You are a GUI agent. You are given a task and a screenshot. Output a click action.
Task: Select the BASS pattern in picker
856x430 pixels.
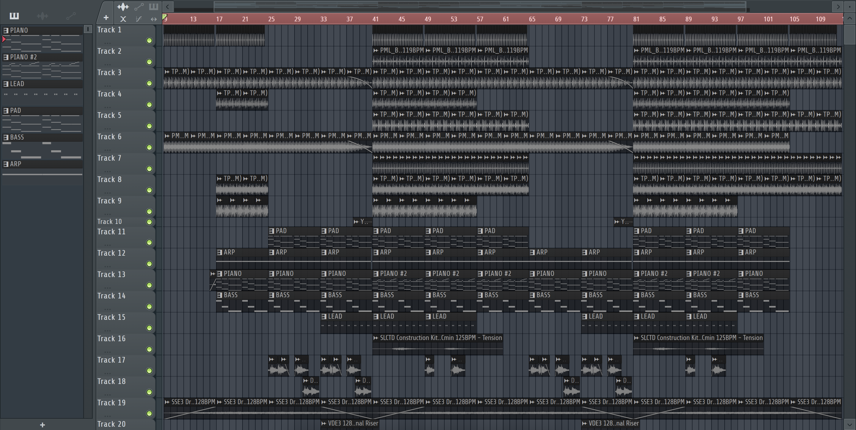coord(17,137)
